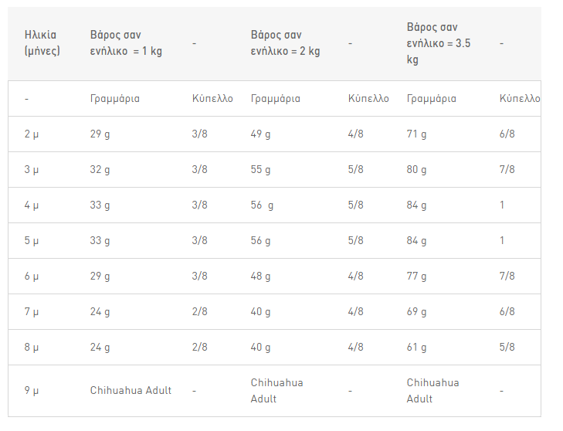The image size is (563, 431).
Task: Click the 80 g cell in the 3 μ row
Action: point(416,169)
